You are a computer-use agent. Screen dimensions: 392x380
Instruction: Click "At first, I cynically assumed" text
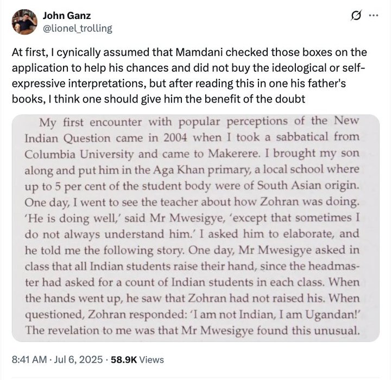[71, 53]
